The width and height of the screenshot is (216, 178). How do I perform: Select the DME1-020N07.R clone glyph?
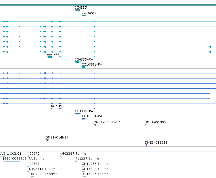point(95,125)
